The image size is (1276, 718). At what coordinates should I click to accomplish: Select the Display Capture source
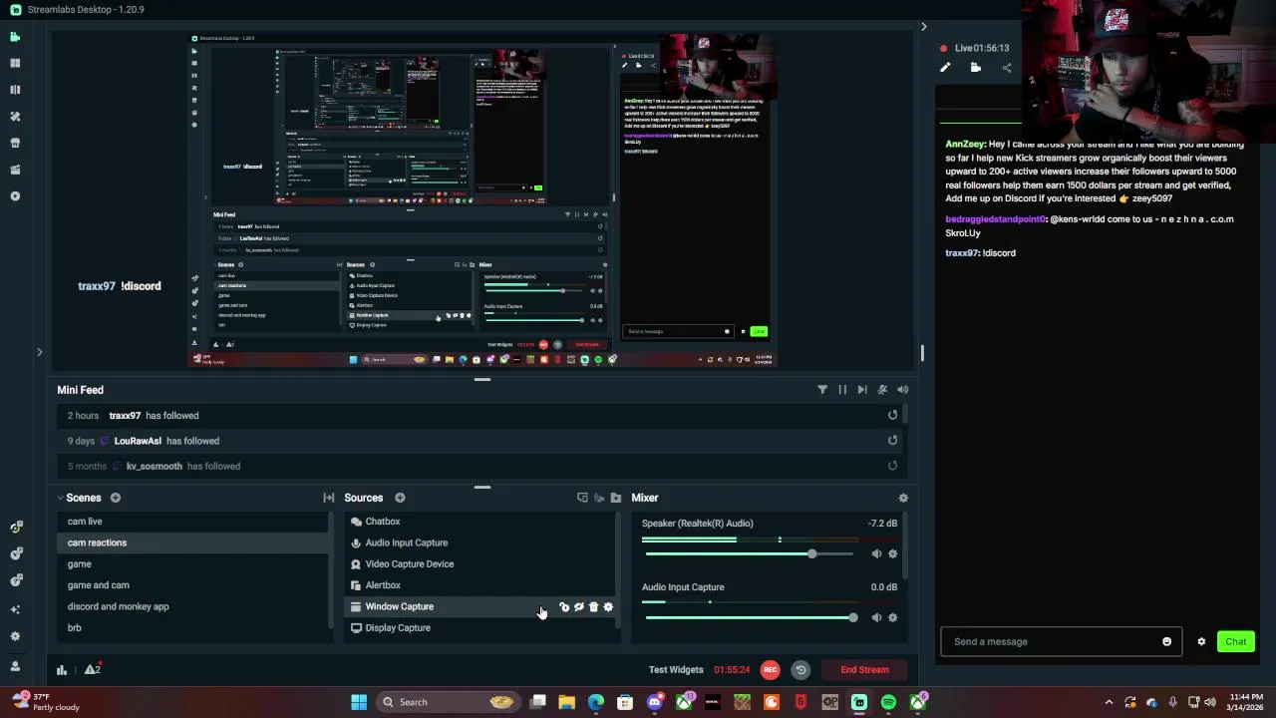pos(480,628)
